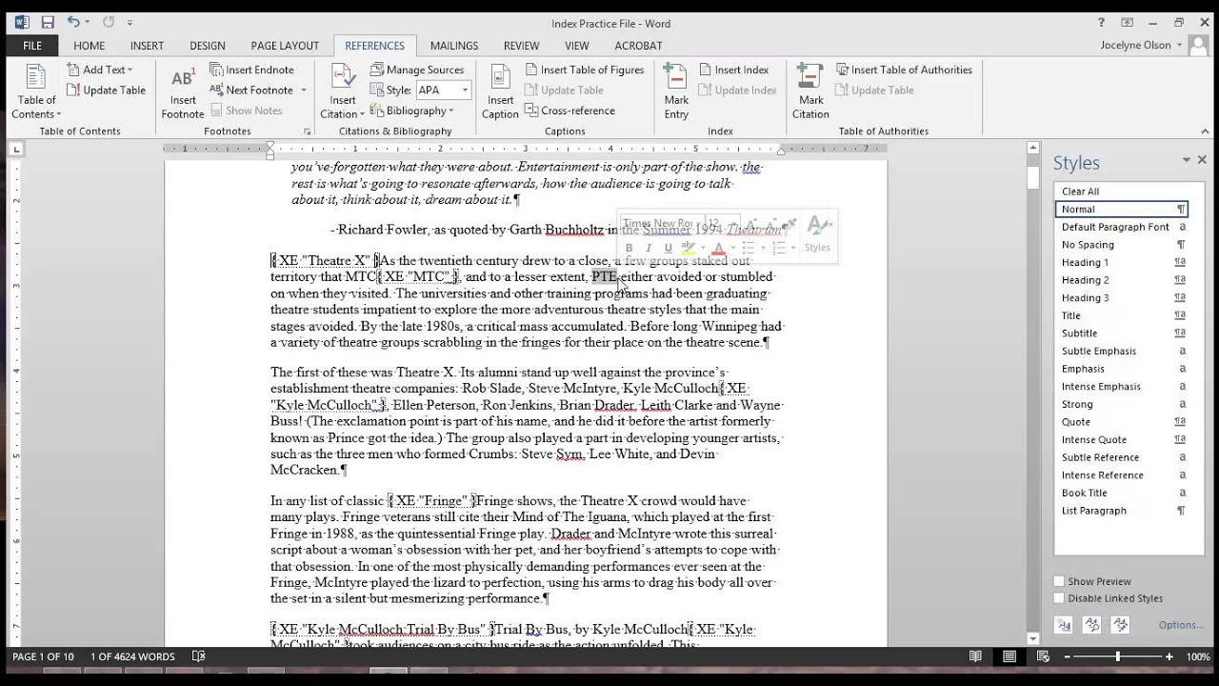Screen dimensions: 1219x686
Task: Close the Styles pane
Action: coord(1202,160)
